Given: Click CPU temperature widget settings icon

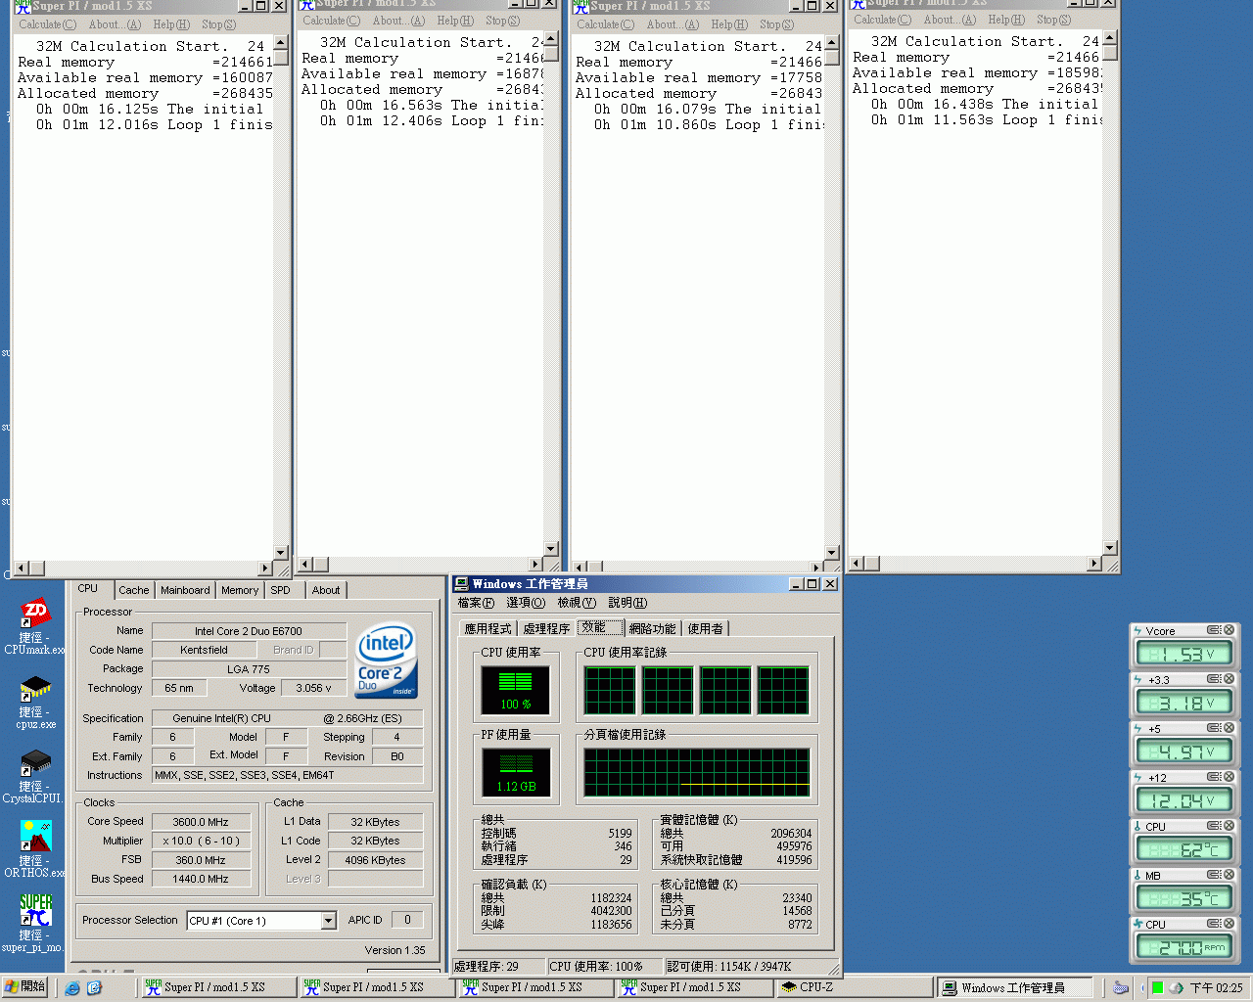Looking at the screenshot, I should click(1213, 826).
